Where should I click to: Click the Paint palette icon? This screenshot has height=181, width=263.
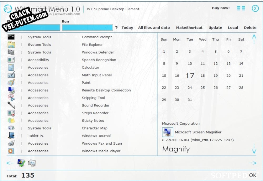11,82
